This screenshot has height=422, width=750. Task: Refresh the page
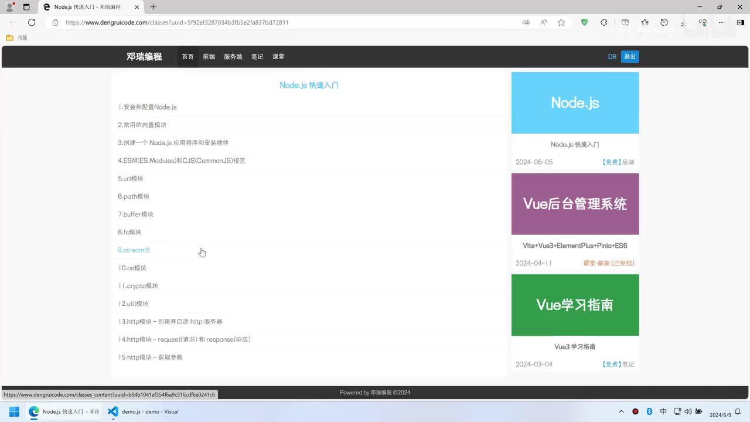coord(32,22)
